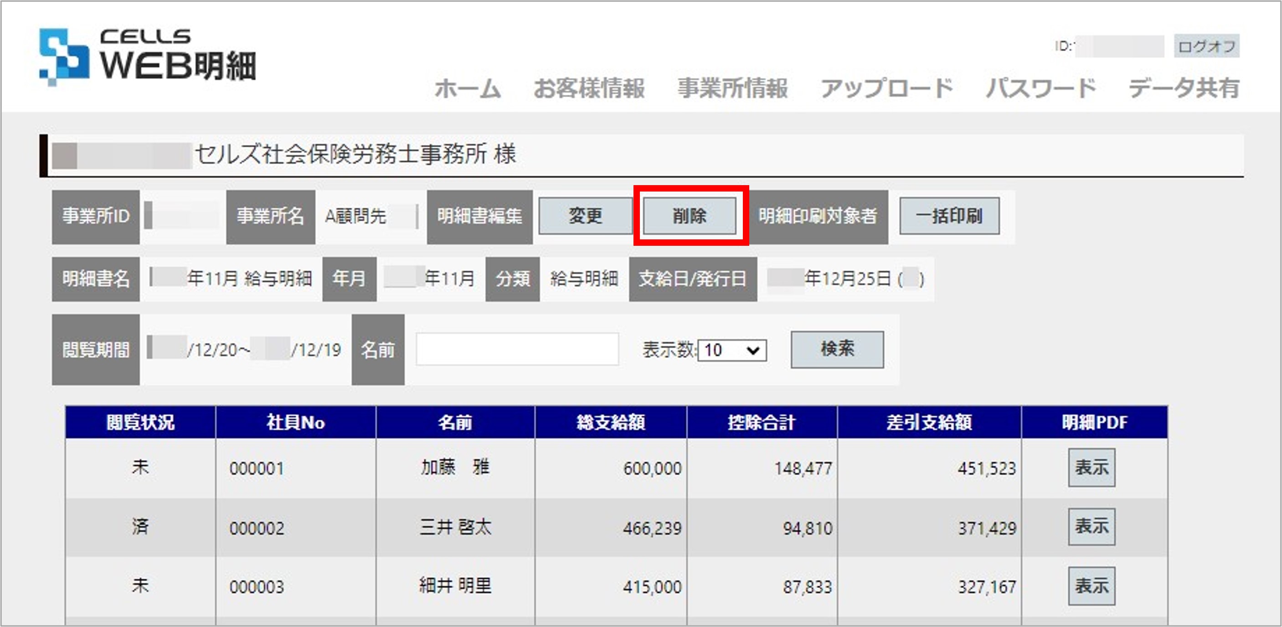Image resolution: width=1282 pixels, height=627 pixels.
Task: Click the 差引支給額 column header
Action: 929,422
